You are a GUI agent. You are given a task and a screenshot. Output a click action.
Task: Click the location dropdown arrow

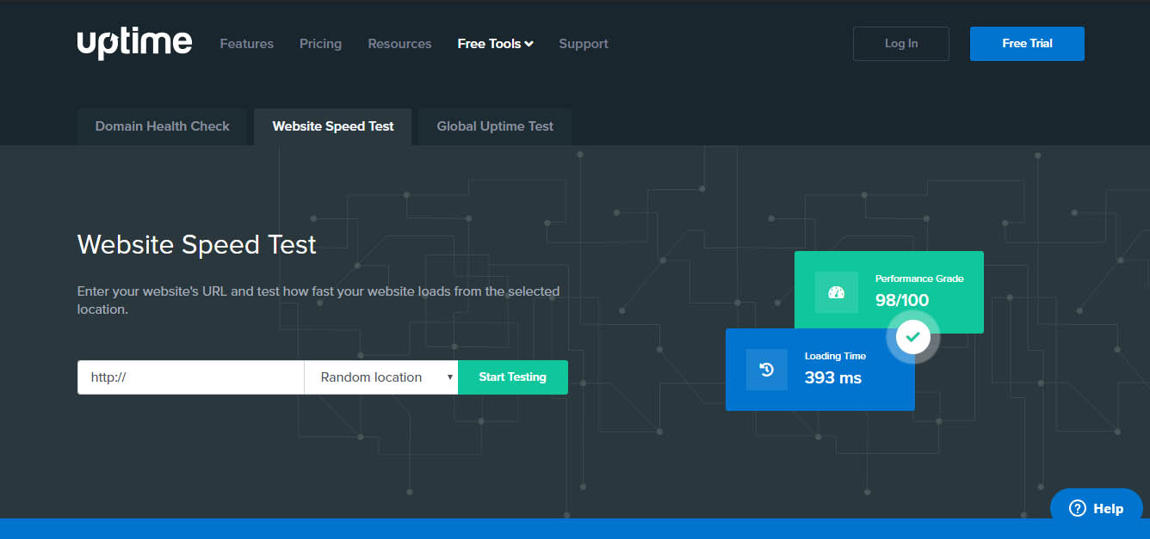pos(450,377)
